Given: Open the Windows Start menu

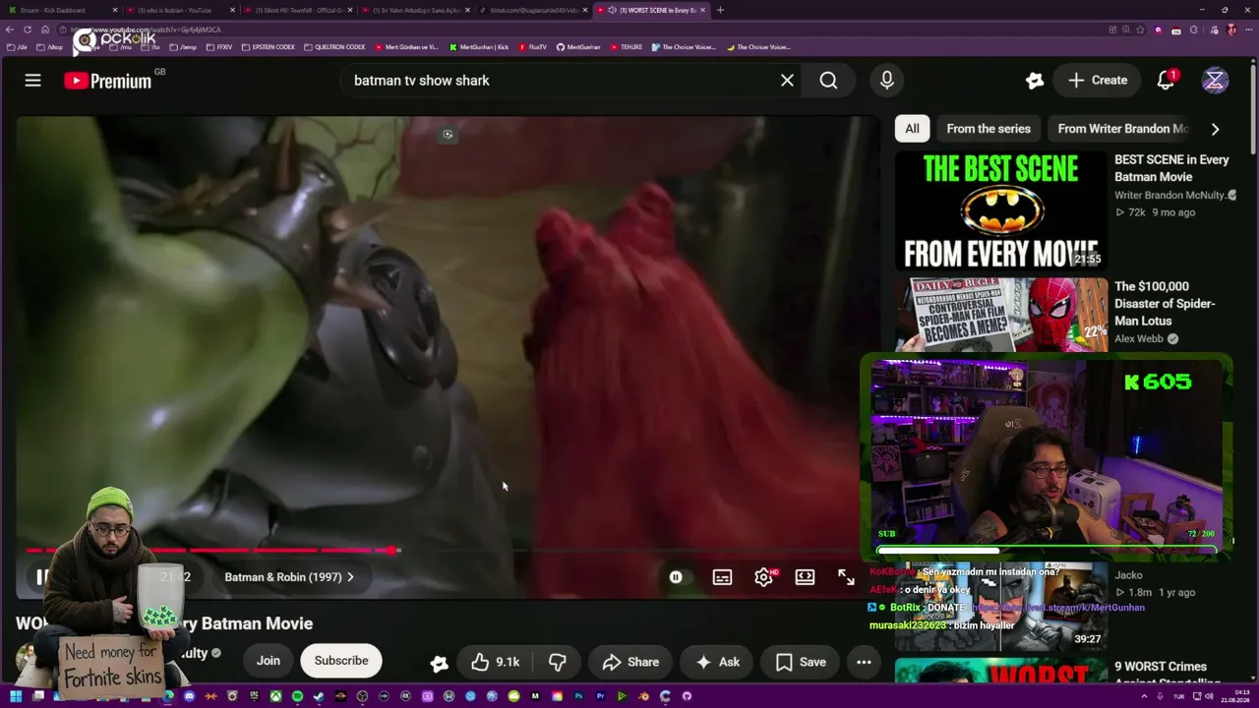Looking at the screenshot, I should coord(15,696).
